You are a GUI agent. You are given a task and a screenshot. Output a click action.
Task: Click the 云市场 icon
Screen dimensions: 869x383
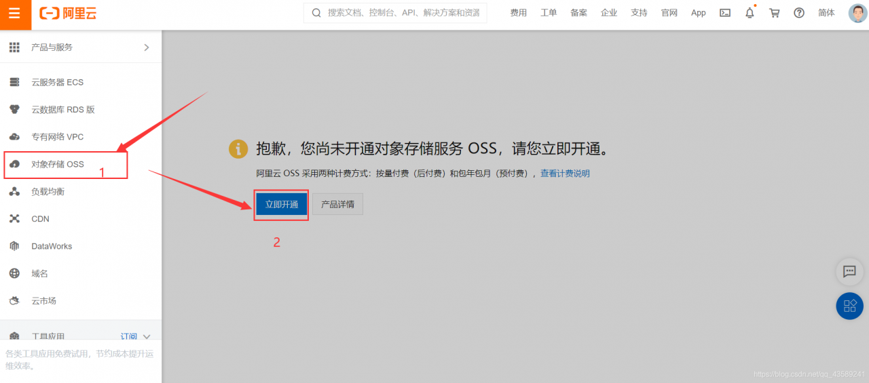pos(14,301)
